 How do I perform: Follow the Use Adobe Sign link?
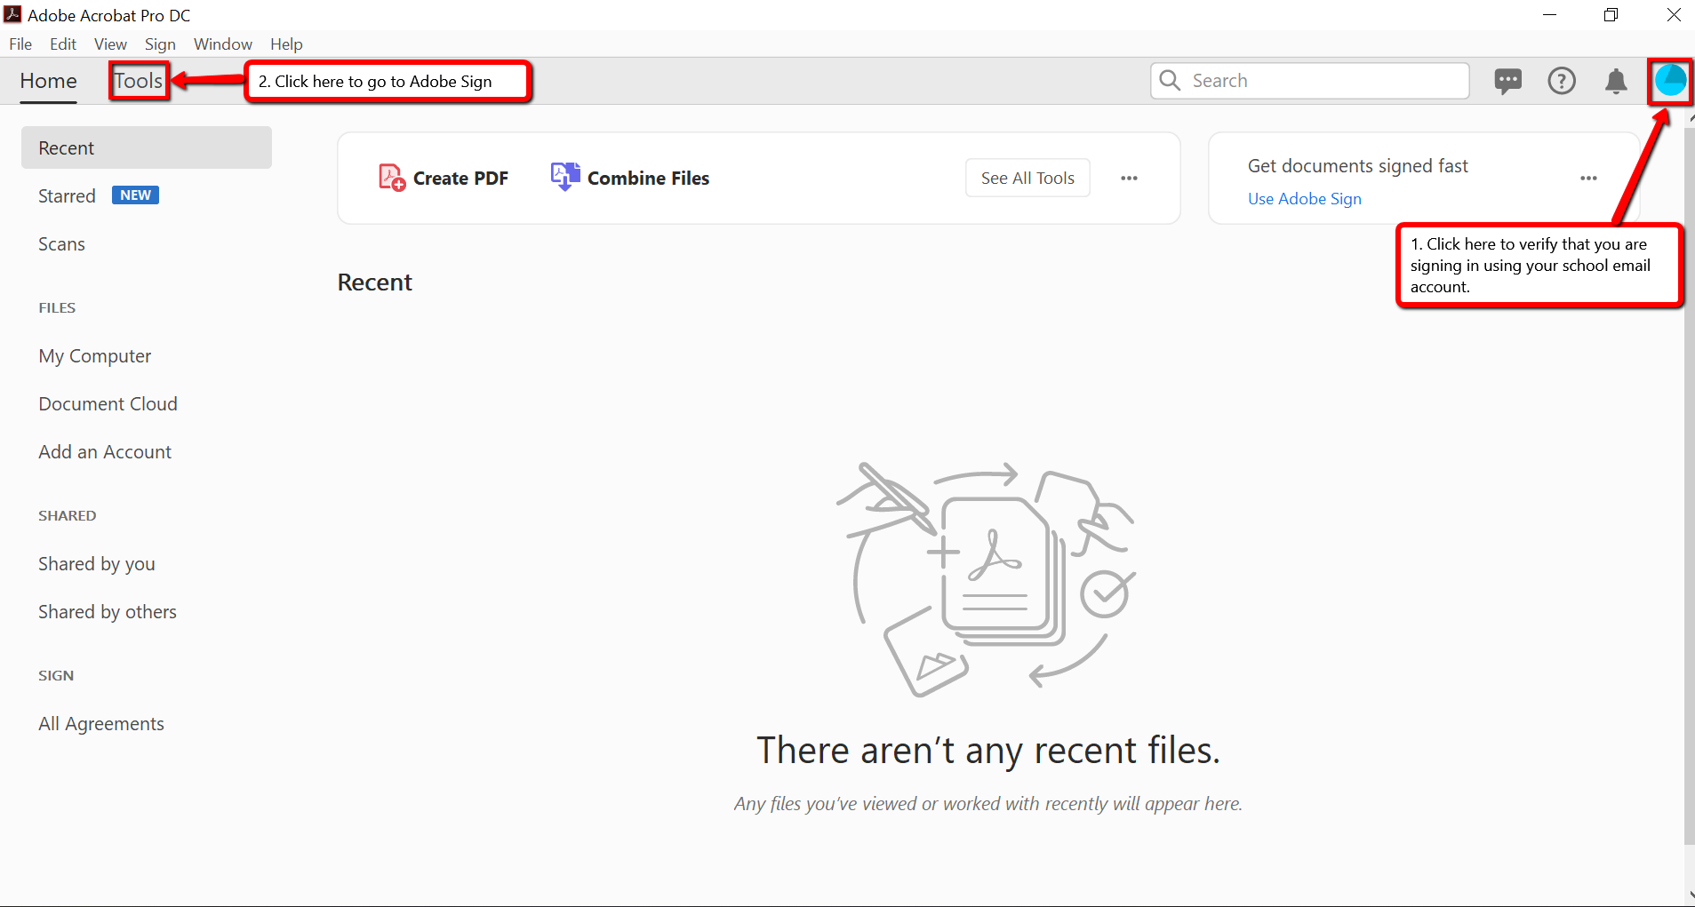pos(1304,199)
